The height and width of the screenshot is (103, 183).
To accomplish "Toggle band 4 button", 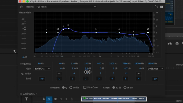I will 112,79.
